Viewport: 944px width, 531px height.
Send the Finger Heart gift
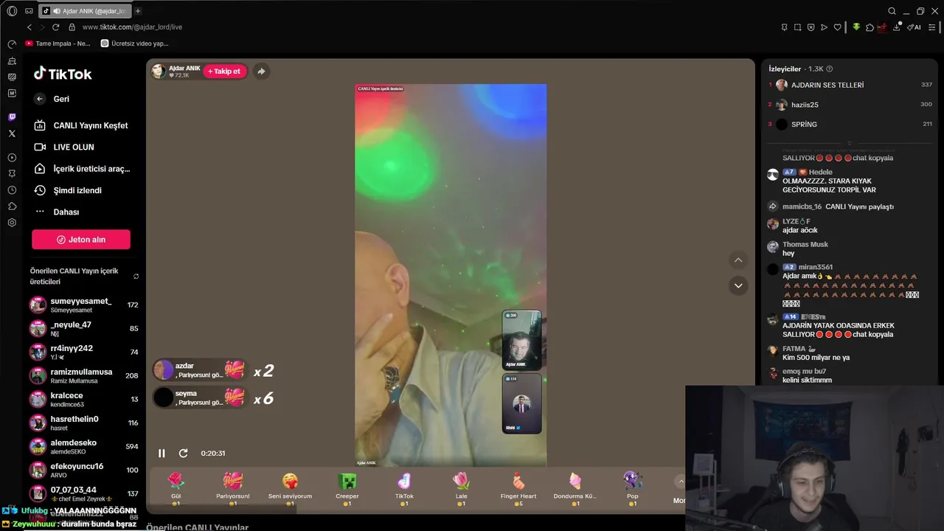[x=518, y=488]
